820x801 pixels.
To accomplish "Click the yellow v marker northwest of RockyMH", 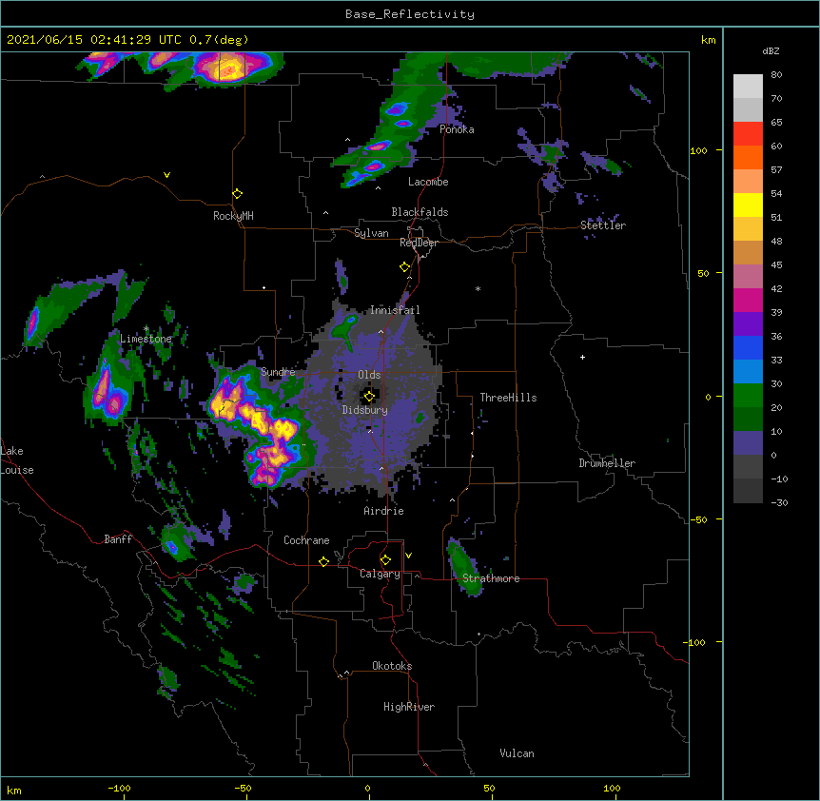I will (166, 175).
